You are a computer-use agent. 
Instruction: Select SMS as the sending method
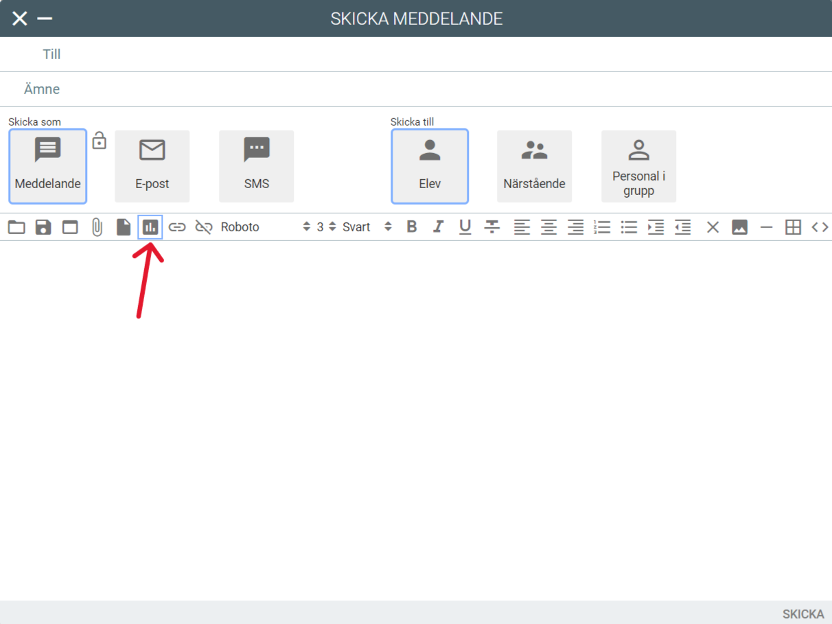click(256, 166)
